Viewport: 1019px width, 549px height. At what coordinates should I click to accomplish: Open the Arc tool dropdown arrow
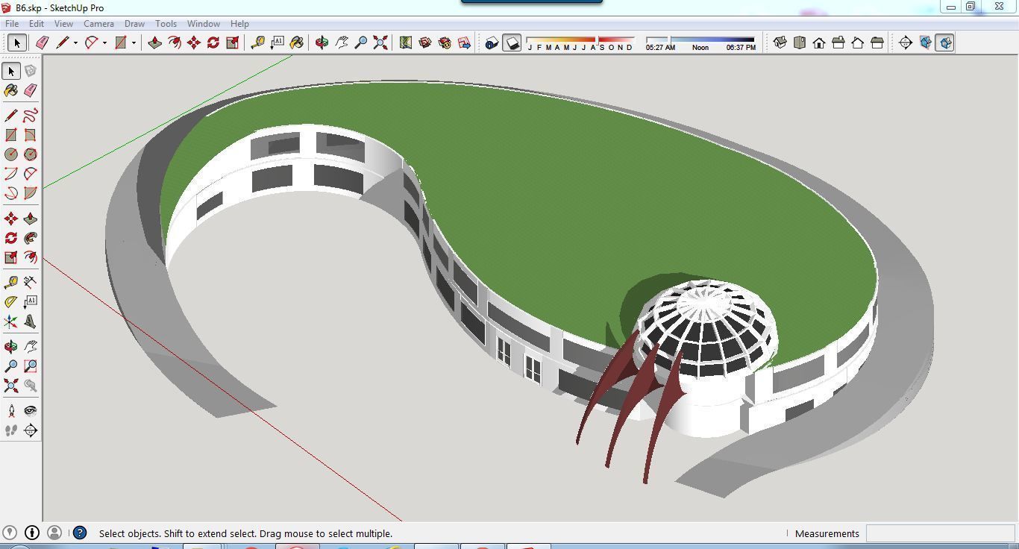point(104,43)
